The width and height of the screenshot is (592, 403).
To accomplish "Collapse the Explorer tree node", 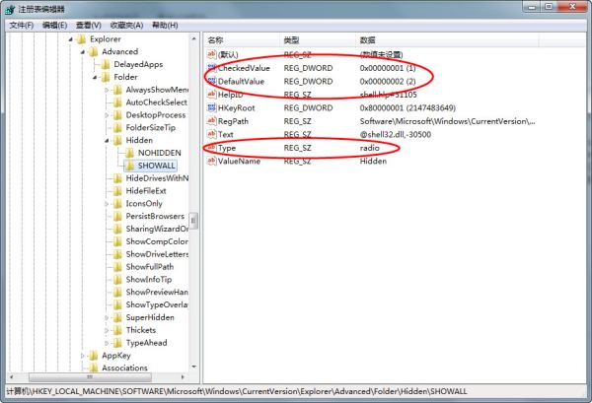I will coord(71,39).
